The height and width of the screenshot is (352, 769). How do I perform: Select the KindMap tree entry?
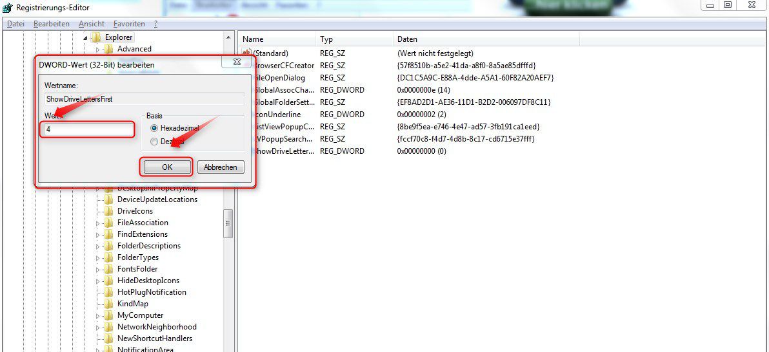pos(133,304)
